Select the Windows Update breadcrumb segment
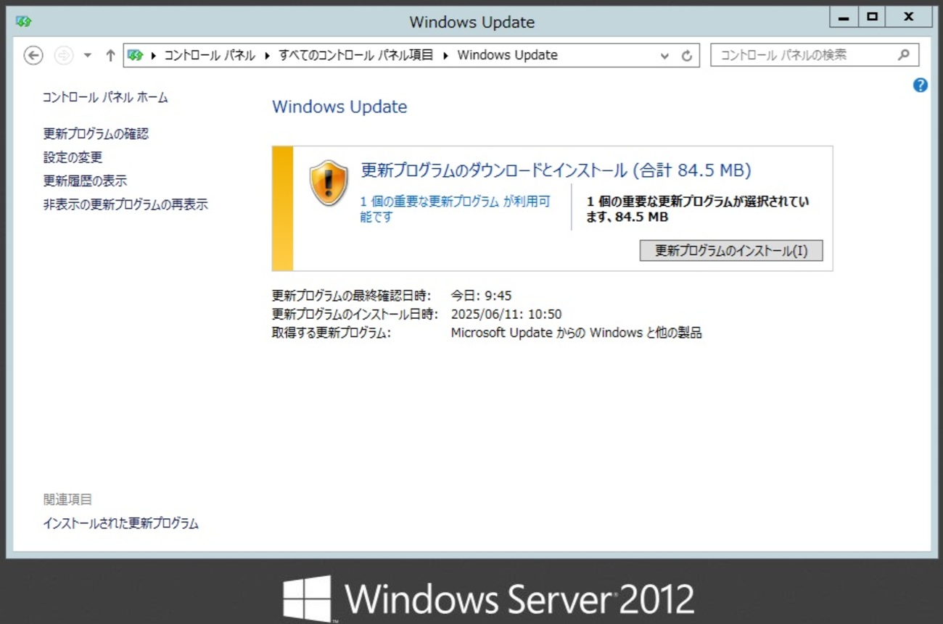 coord(507,55)
